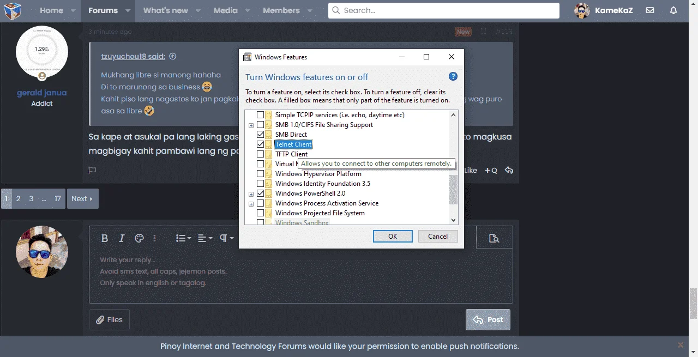Image resolution: width=698 pixels, height=357 pixels.
Task: Open the Home menu dropdown arrow
Action: [x=73, y=10]
